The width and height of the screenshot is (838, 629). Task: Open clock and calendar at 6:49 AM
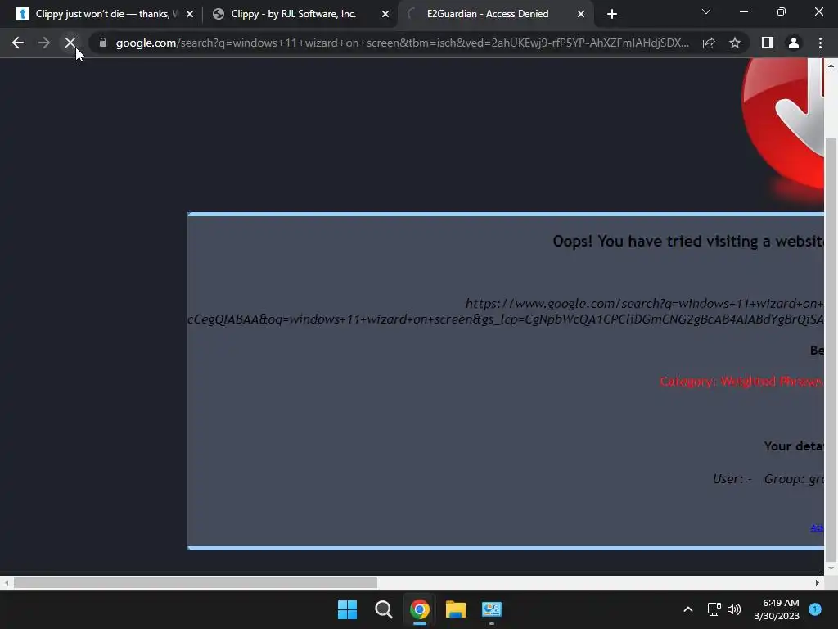click(x=777, y=609)
